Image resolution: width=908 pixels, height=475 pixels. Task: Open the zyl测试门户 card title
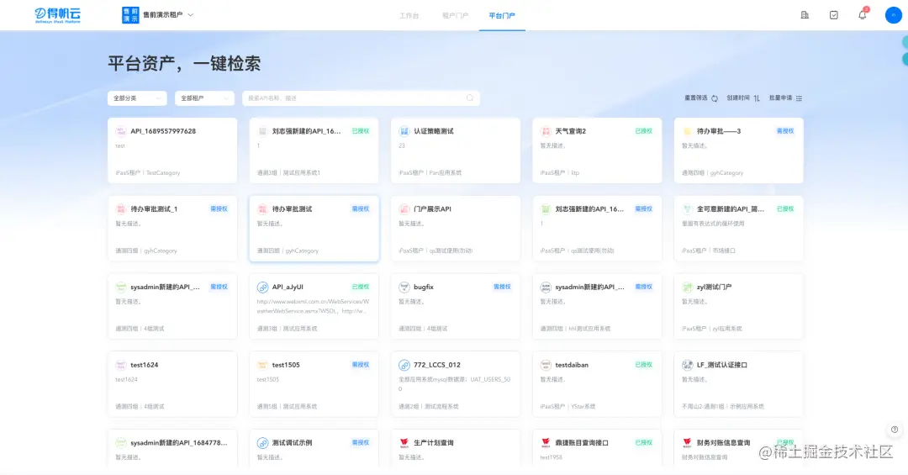[x=714, y=288]
